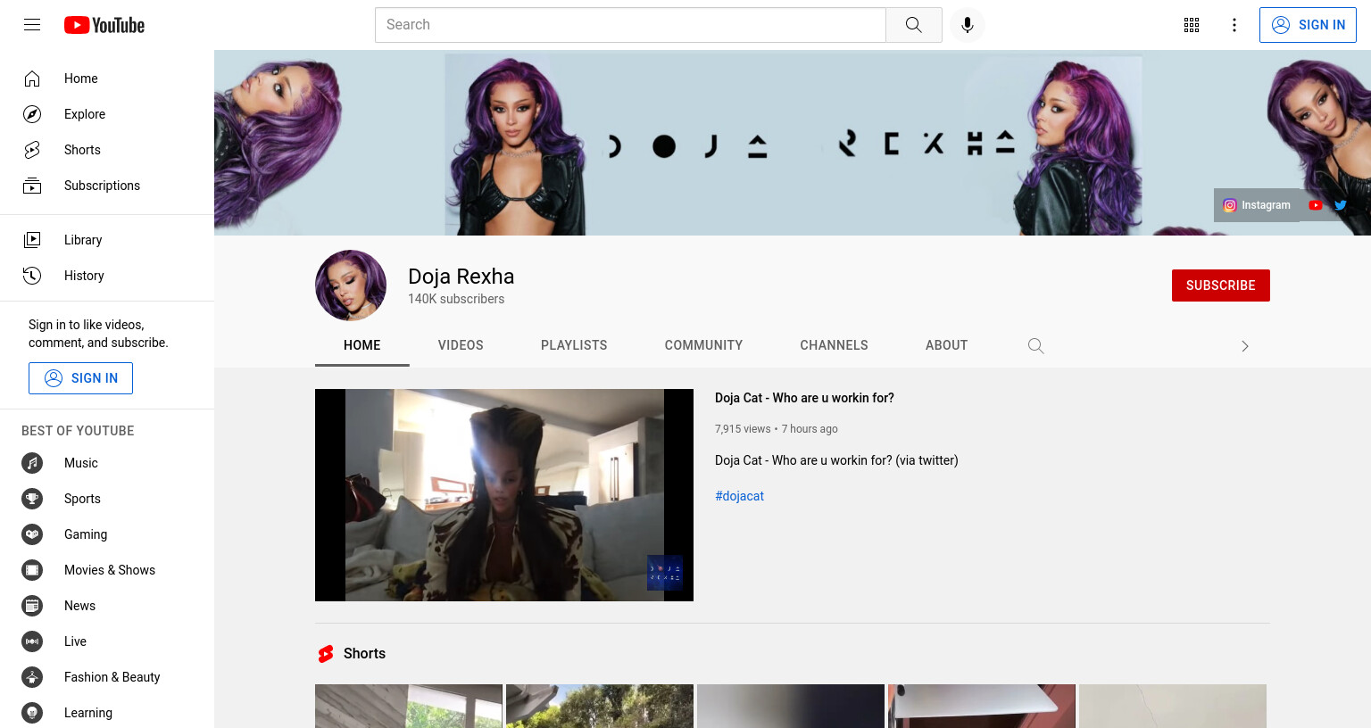Open Learning category
Image resolution: width=1371 pixels, height=728 pixels.
point(107,713)
